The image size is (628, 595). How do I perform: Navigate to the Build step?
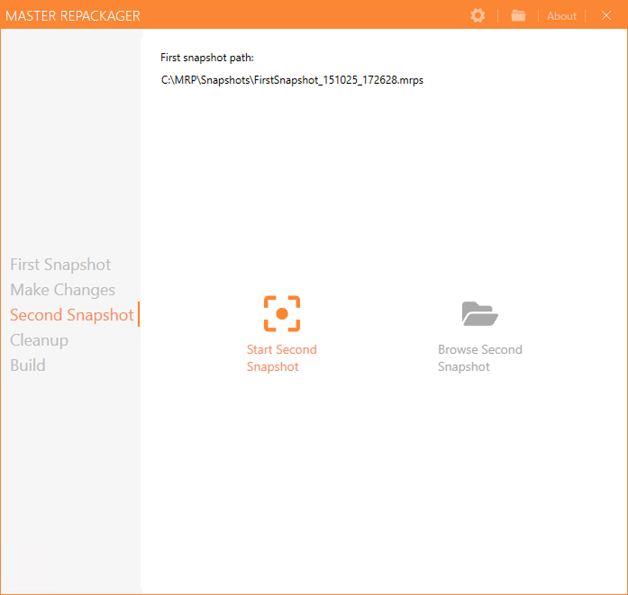(x=28, y=365)
